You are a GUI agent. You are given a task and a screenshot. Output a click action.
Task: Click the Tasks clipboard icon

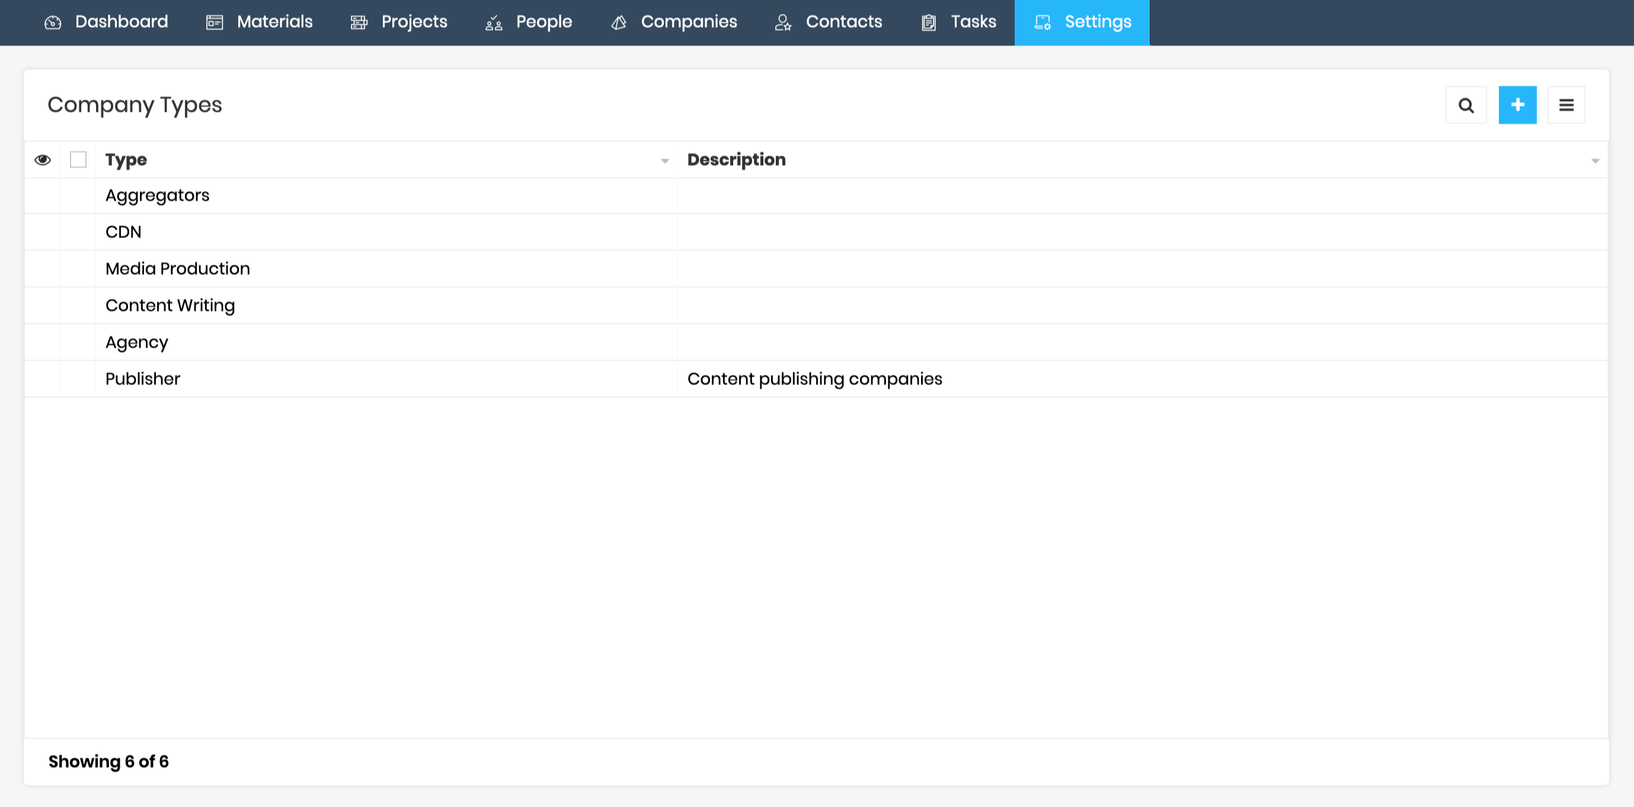point(929,23)
